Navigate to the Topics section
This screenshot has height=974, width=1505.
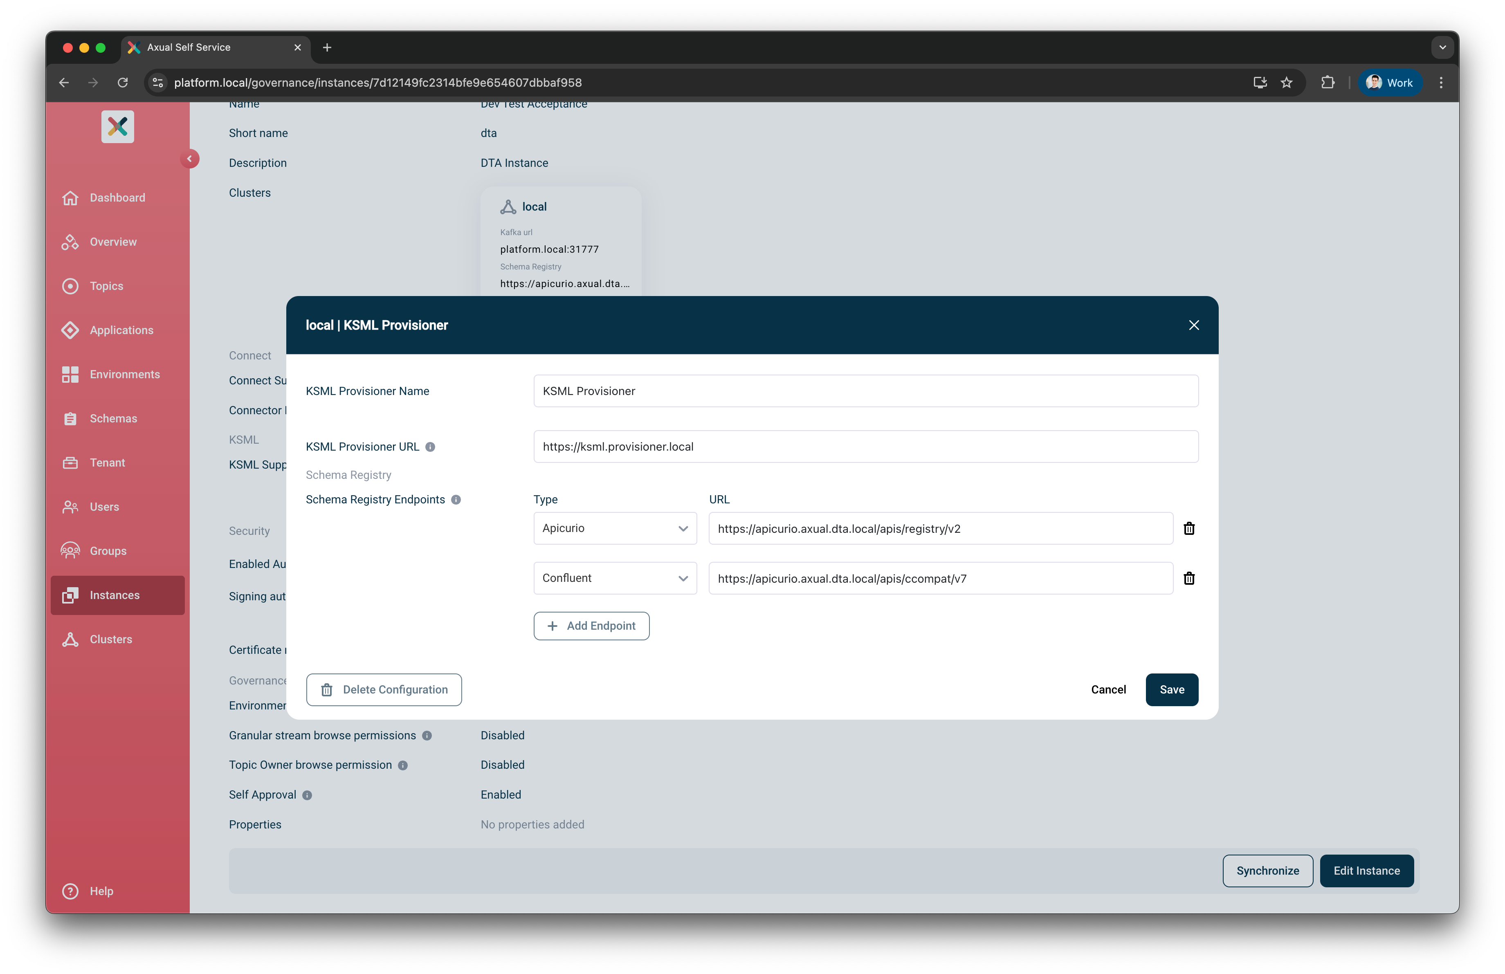point(106,286)
